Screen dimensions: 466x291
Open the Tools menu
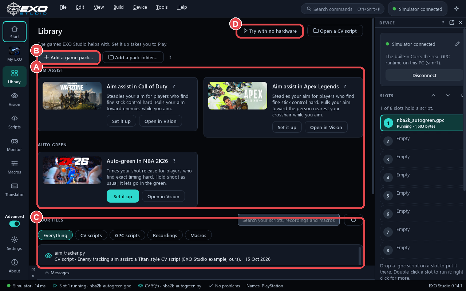click(162, 7)
